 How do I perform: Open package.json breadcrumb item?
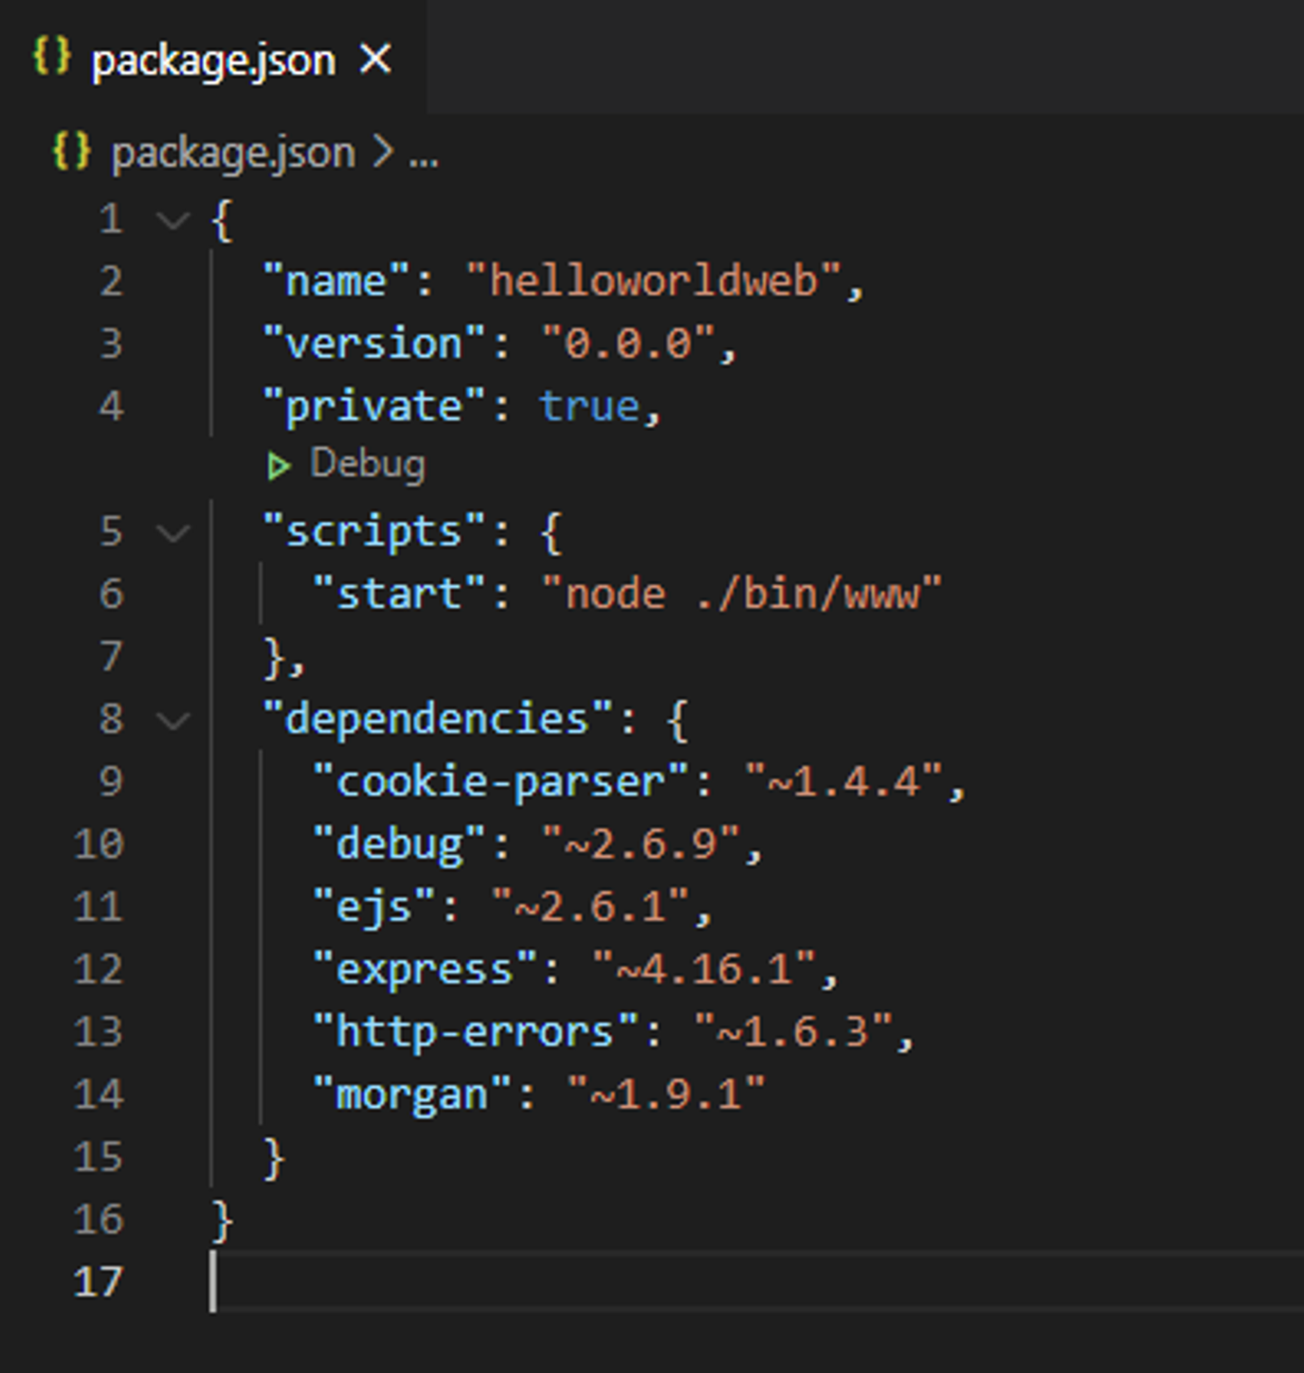point(233,153)
